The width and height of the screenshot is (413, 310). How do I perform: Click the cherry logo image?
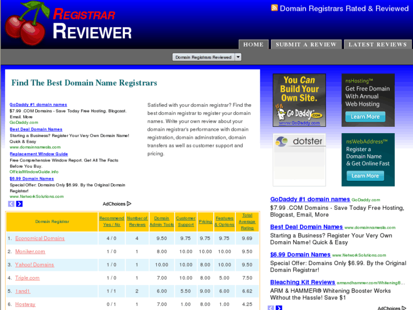(x=27, y=23)
